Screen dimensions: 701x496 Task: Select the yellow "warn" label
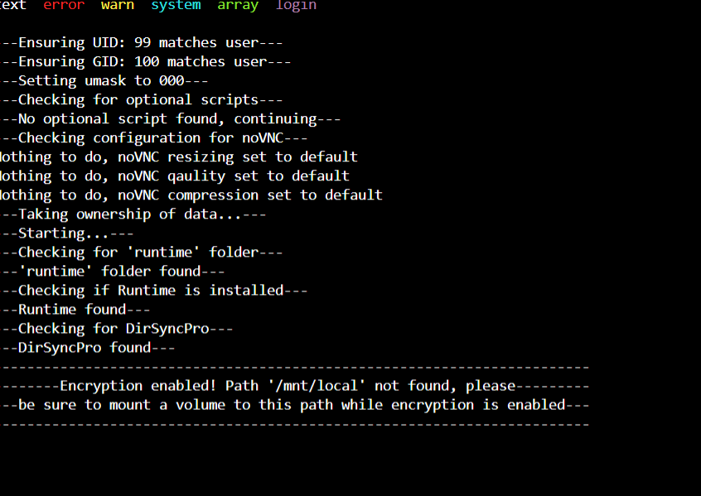click(x=118, y=5)
